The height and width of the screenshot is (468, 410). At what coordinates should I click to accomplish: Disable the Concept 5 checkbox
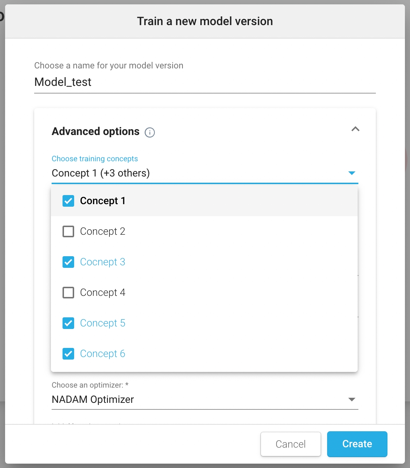tap(68, 323)
